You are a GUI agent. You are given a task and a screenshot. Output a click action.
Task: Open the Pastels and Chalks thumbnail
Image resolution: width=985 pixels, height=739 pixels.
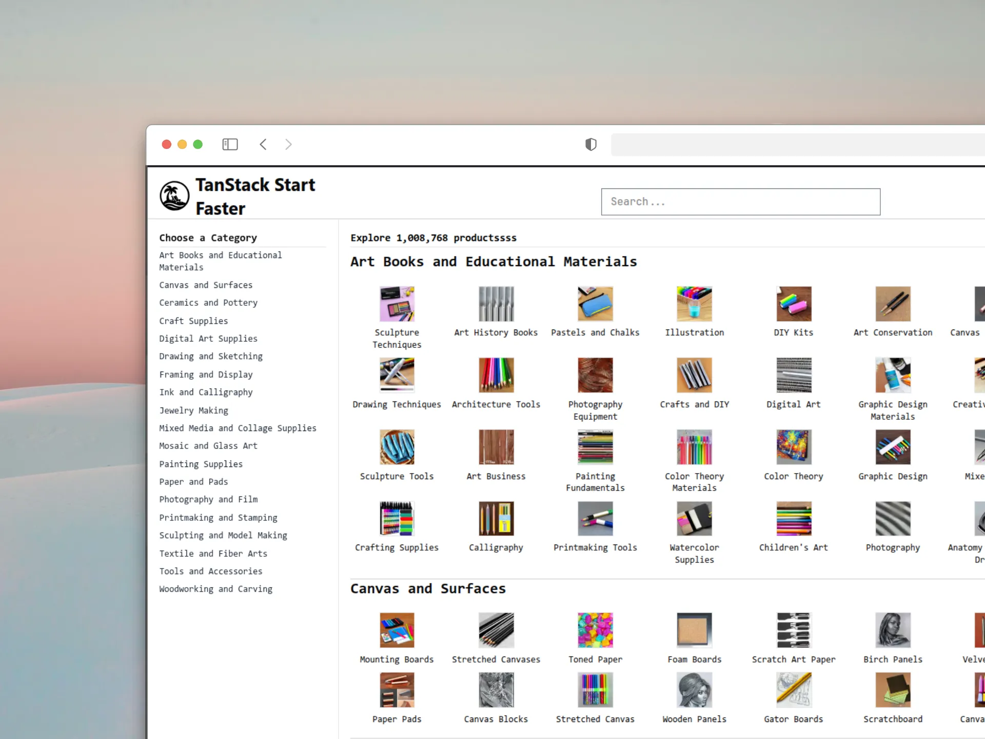(x=595, y=304)
